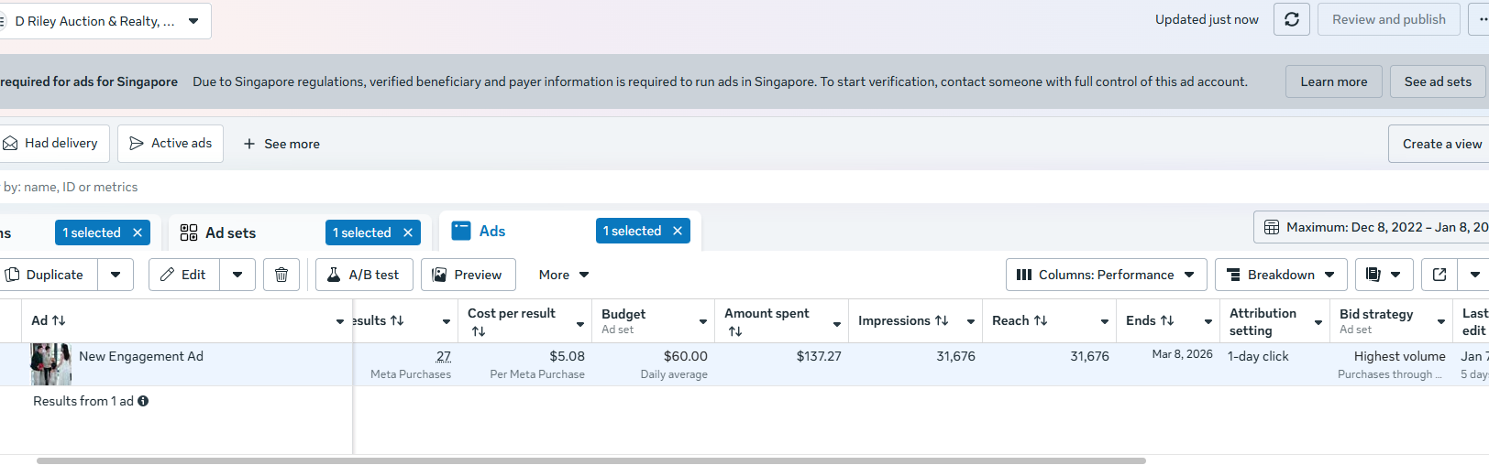The width and height of the screenshot is (1489, 465).
Task: Click the Create a view button
Action: pyautogui.click(x=1441, y=144)
